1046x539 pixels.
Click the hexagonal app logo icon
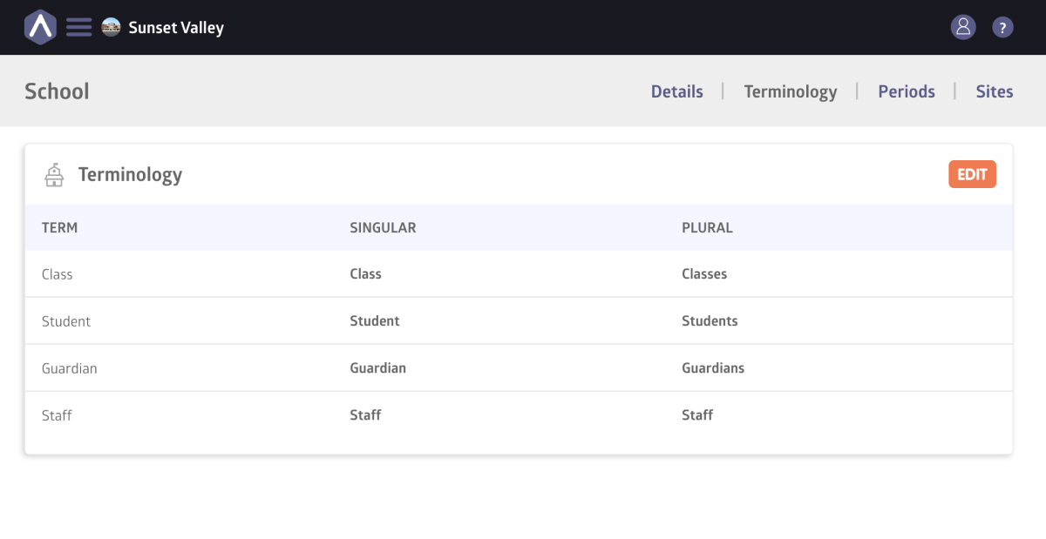(40, 27)
